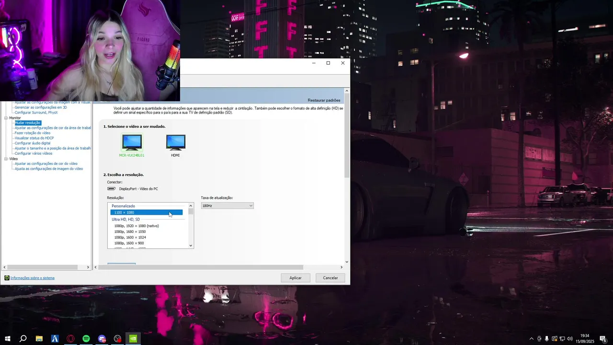Click the Aplicar button
Viewport: 613px width, 345px height.
[295, 278]
